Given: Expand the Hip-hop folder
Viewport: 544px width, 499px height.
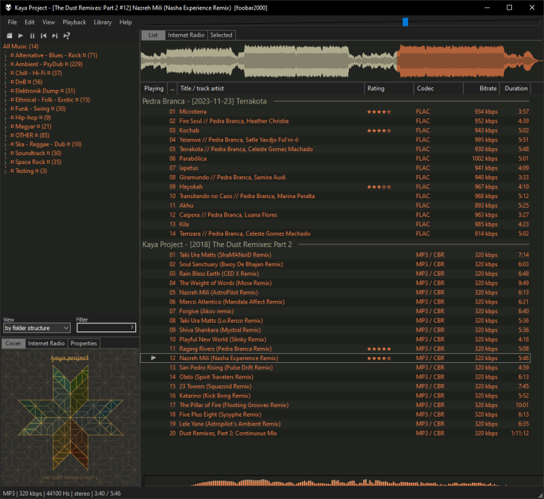Looking at the screenshot, I should pos(5,118).
